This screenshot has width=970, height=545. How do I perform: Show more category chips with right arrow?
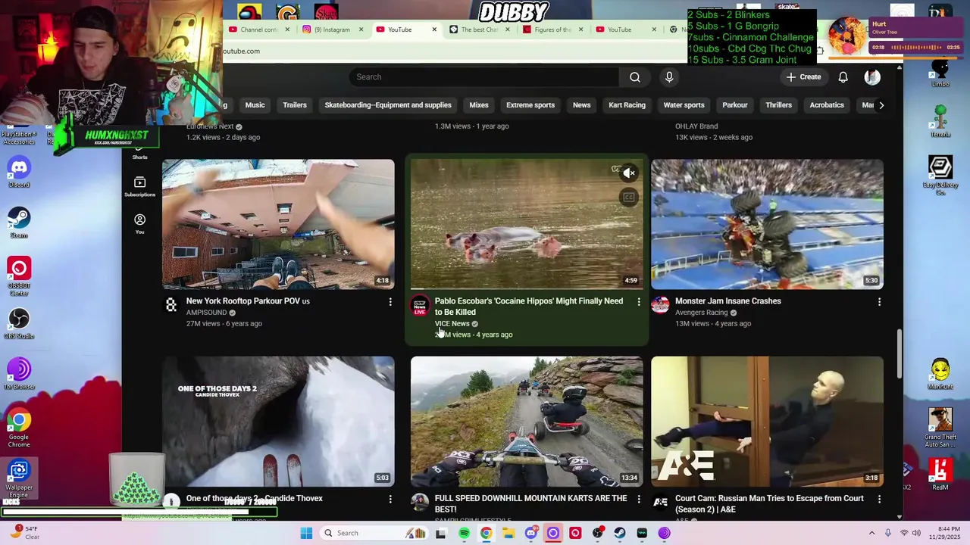click(x=881, y=105)
